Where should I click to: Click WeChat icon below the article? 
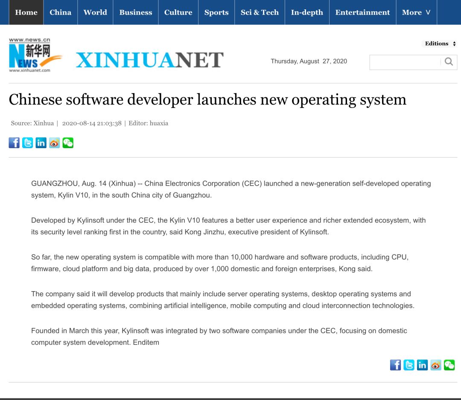[449, 365]
